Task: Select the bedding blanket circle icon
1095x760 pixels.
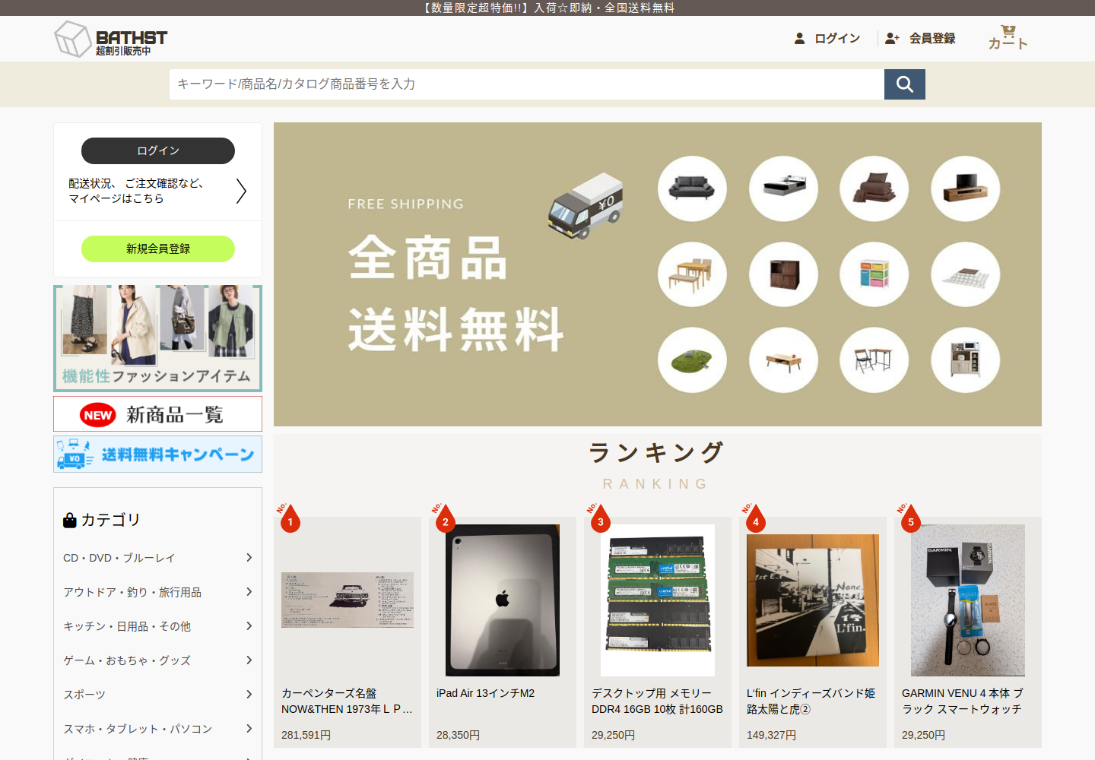Action: point(874,188)
